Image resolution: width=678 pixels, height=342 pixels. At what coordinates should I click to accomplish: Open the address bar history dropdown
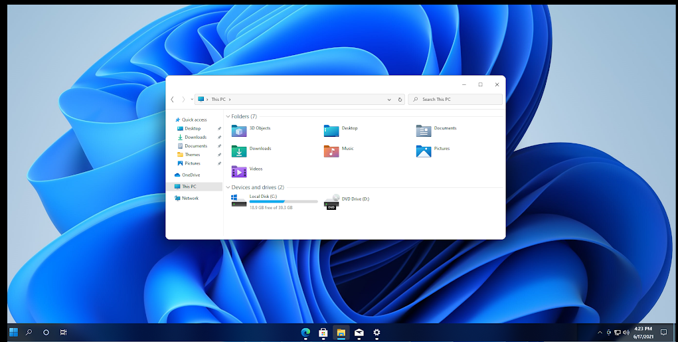[389, 100]
